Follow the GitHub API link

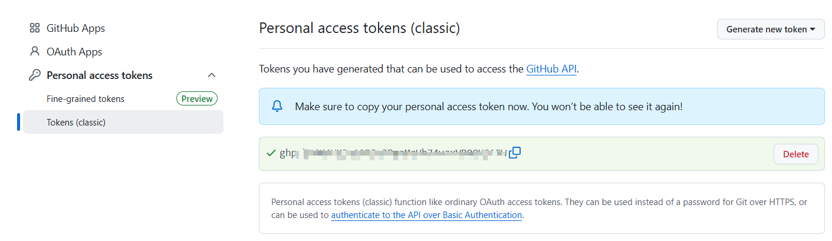pyautogui.click(x=551, y=69)
